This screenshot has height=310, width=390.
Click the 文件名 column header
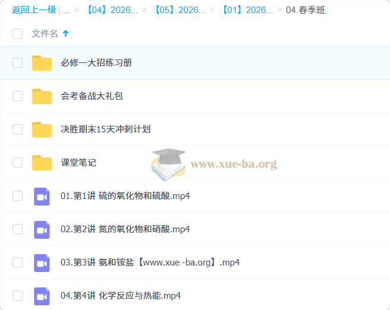pos(45,34)
